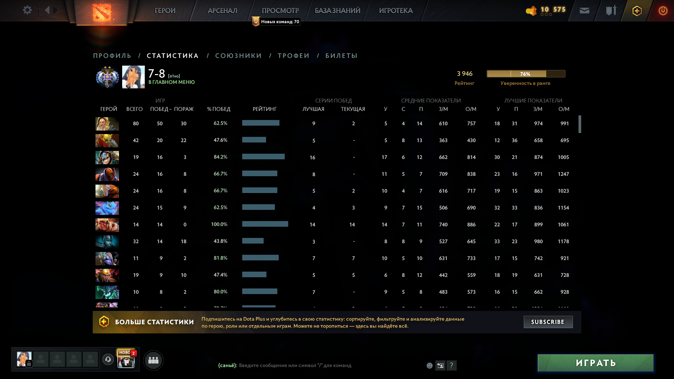Switch to СТАТИСТИКА tab

173,55
